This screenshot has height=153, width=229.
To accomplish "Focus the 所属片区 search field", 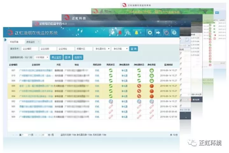I will [84, 49].
